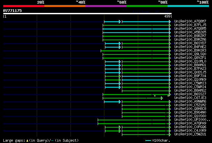The width and height of the screenshot is (212, 143).
Task: Click the UniRef100_A9NWM6 label
Action: [190, 102]
